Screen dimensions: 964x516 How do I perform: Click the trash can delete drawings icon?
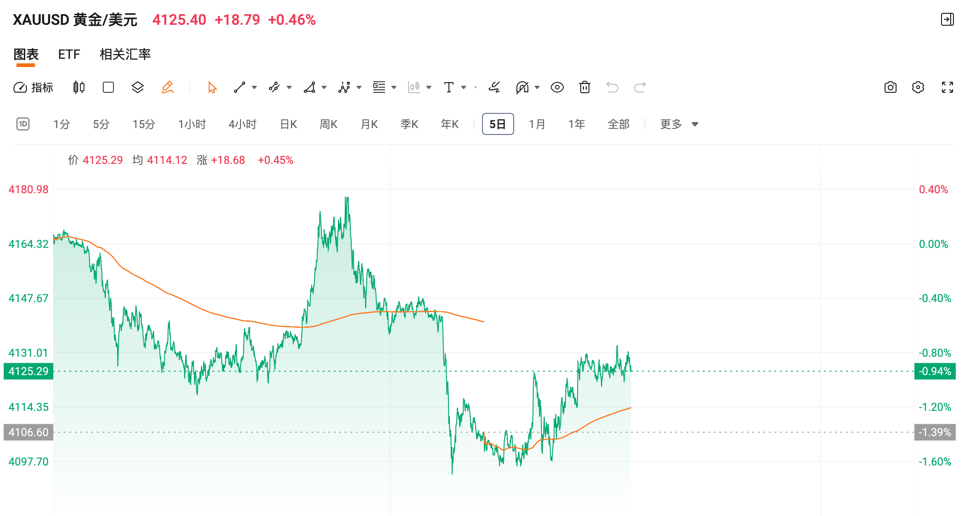[584, 87]
